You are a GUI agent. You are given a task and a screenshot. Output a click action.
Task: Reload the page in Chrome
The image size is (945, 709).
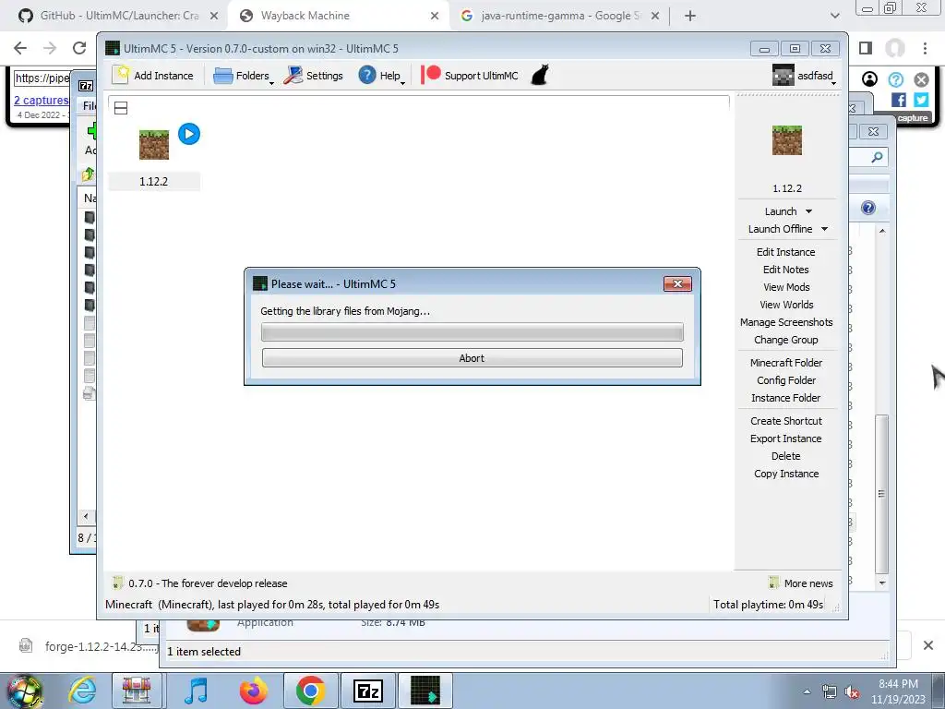79,48
